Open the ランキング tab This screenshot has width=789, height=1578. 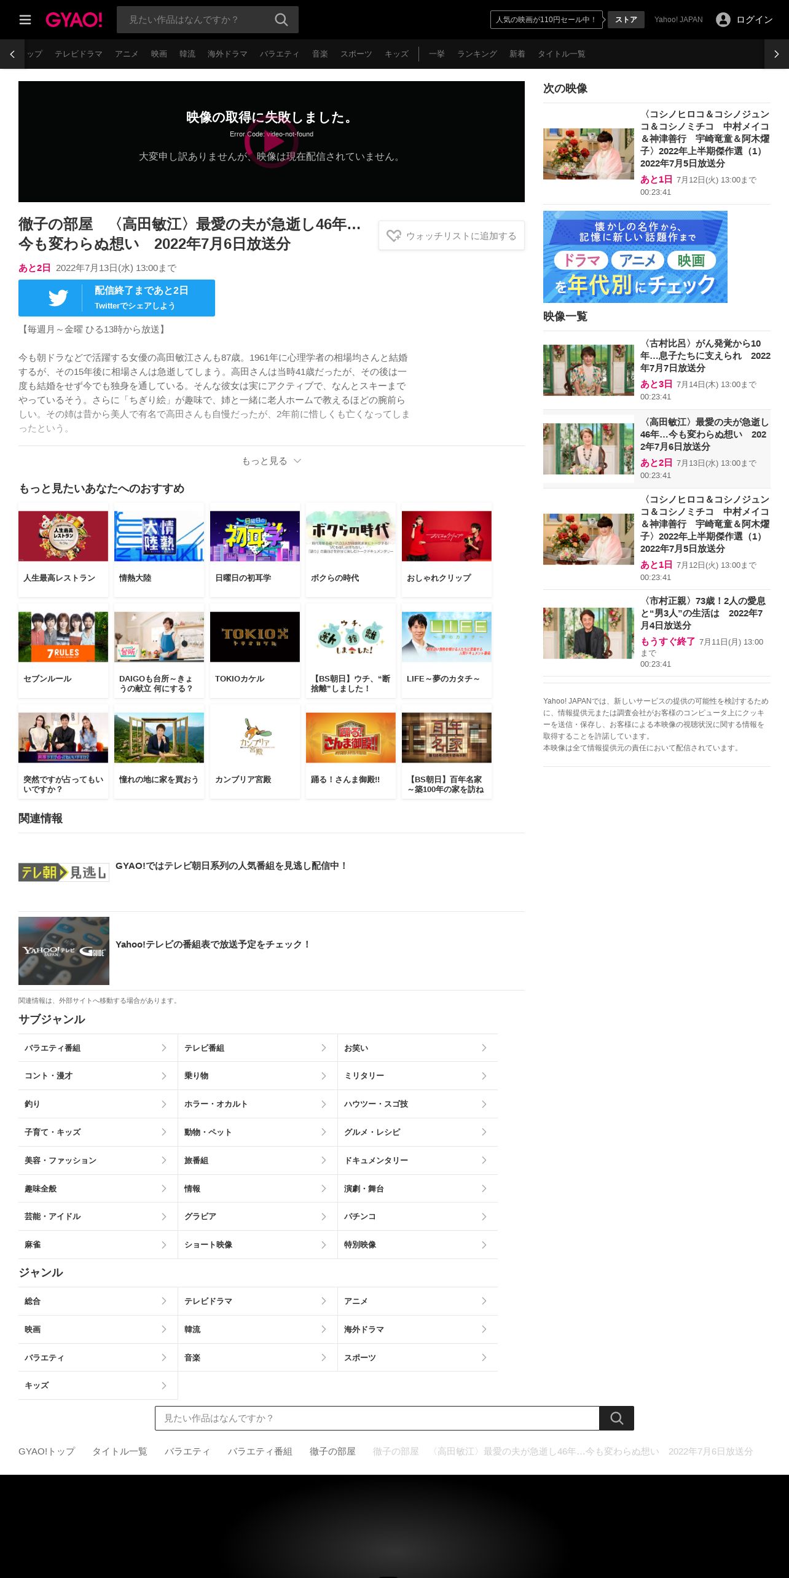[477, 54]
